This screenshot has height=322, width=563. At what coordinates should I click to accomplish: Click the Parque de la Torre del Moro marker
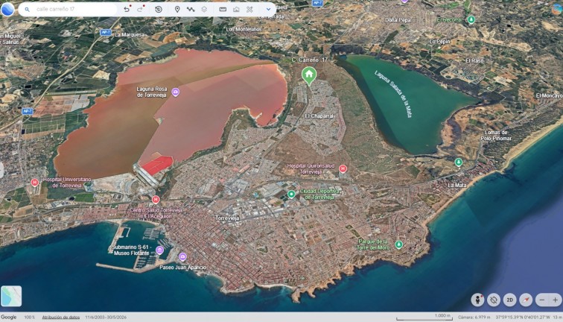pyautogui.click(x=398, y=244)
